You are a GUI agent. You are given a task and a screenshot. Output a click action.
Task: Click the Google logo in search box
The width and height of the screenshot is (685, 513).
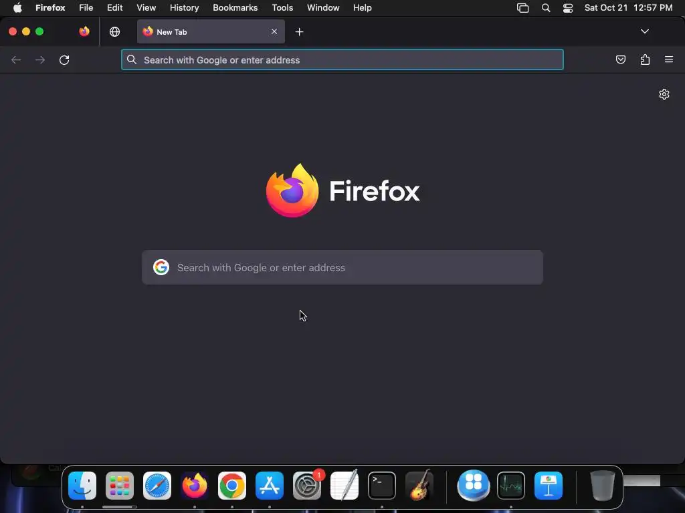click(161, 267)
